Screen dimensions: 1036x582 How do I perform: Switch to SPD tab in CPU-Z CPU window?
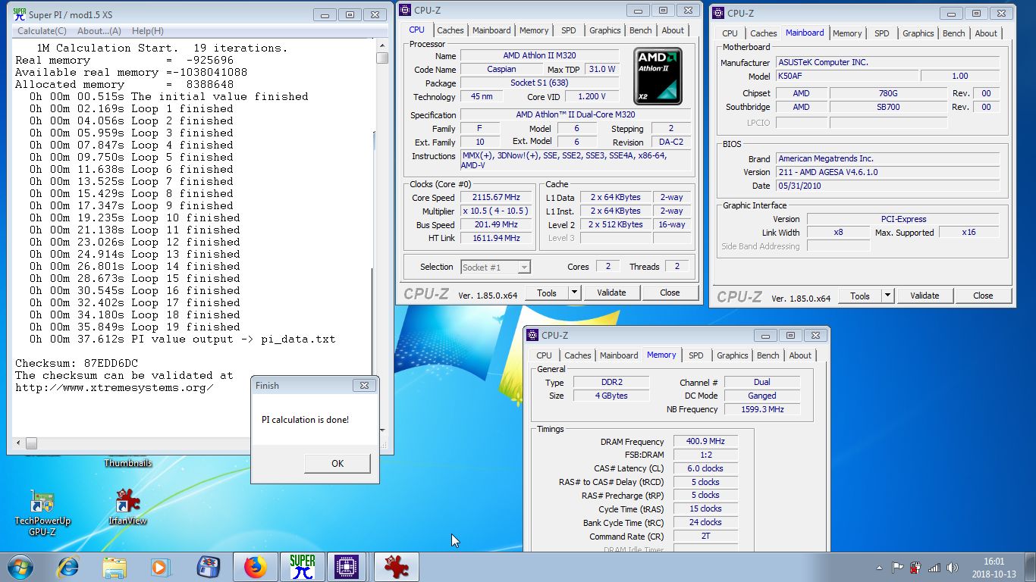pos(569,30)
